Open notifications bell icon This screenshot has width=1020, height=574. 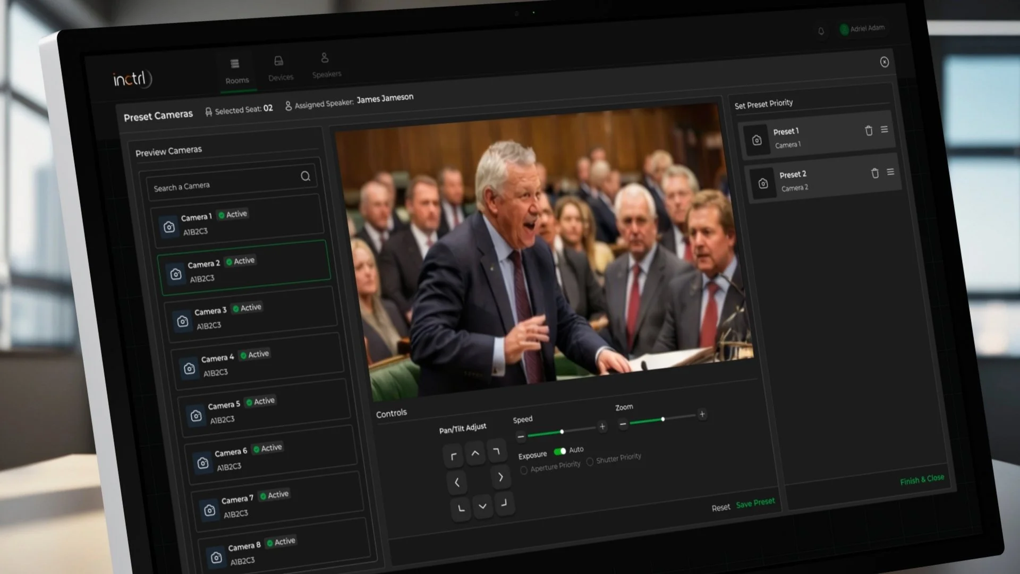tap(821, 31)
